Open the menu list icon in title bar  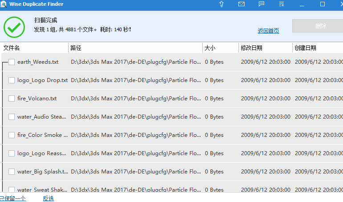[x=282, y=4]
